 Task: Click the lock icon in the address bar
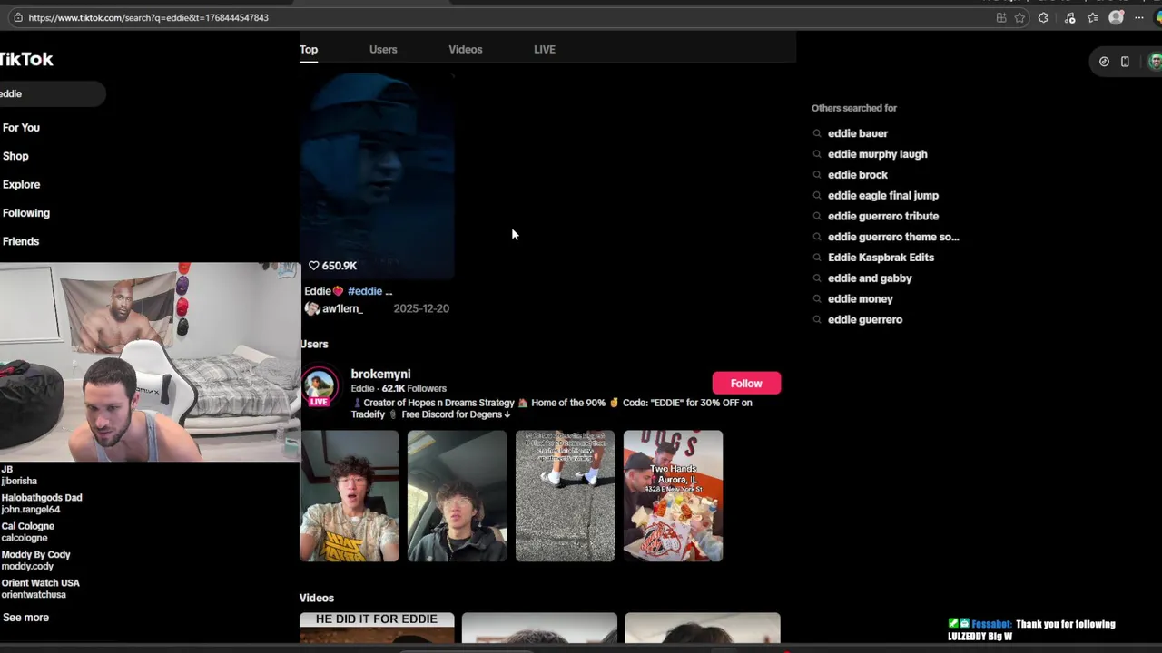tap(17, 17)
